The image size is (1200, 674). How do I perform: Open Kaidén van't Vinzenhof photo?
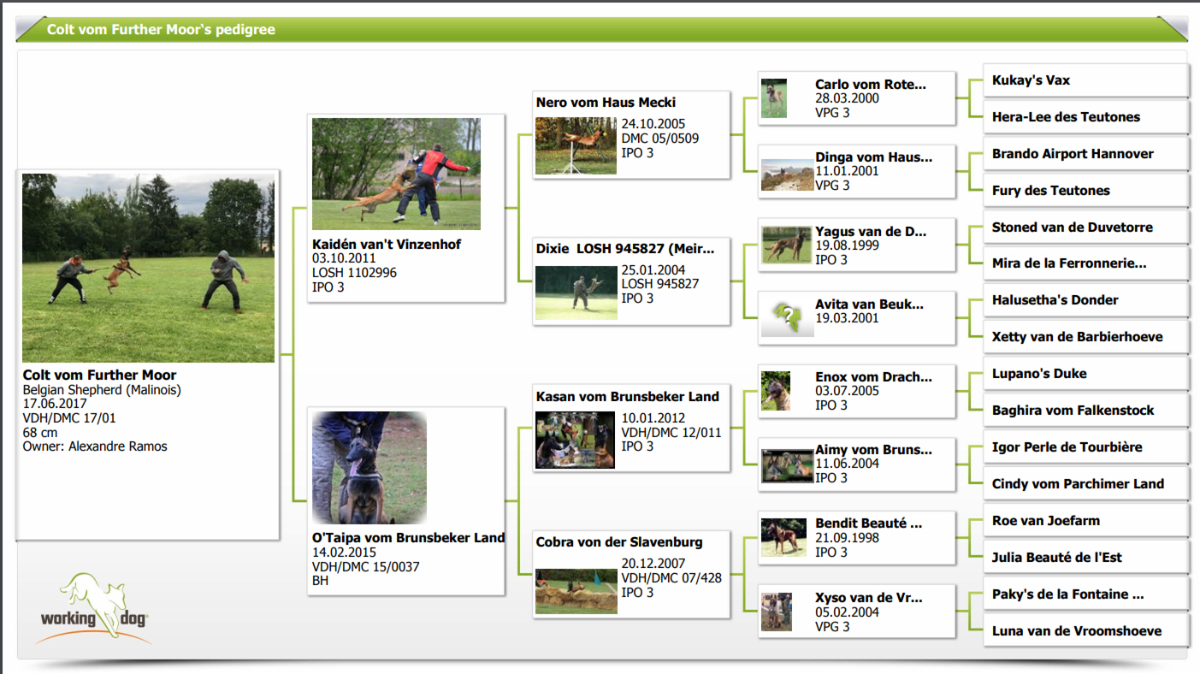[396, 174]
